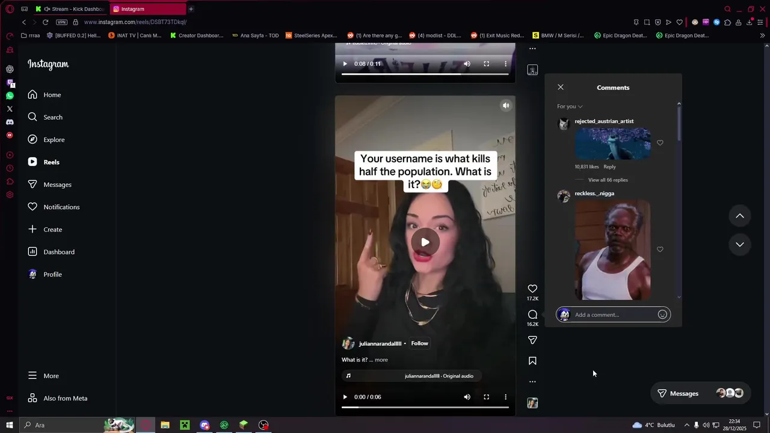Open the More hamburger menu
This screenshot has height=433, width=770.
43,376
